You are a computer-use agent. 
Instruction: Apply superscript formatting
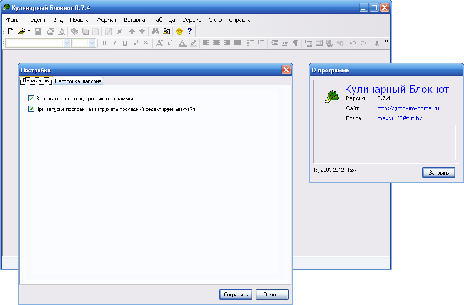(136, 43)
